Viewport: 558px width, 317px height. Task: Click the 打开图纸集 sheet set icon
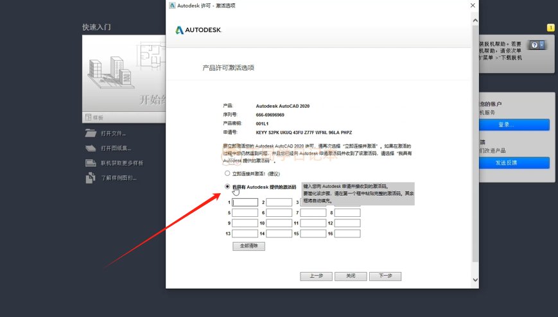coord(91,148)
